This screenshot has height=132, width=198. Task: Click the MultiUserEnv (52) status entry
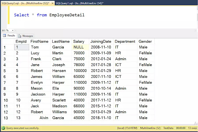150,128
